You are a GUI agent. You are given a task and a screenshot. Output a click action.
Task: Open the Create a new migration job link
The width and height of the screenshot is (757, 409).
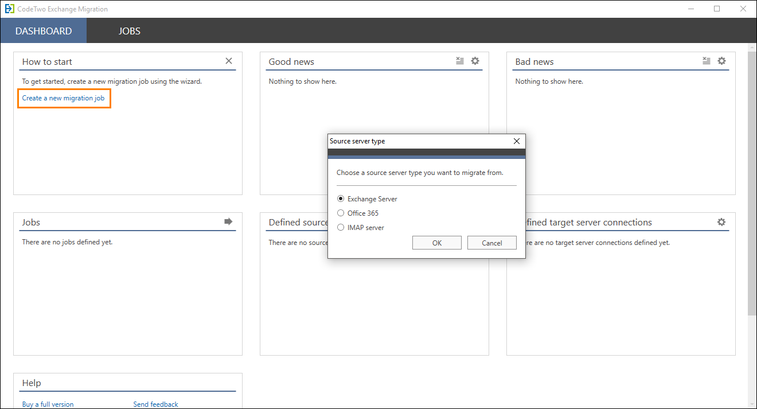[63, 98]
